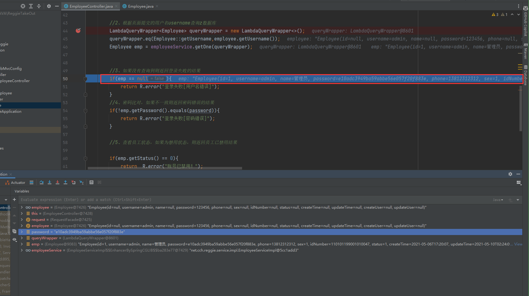Close the debug session tab

coord(11,174)
